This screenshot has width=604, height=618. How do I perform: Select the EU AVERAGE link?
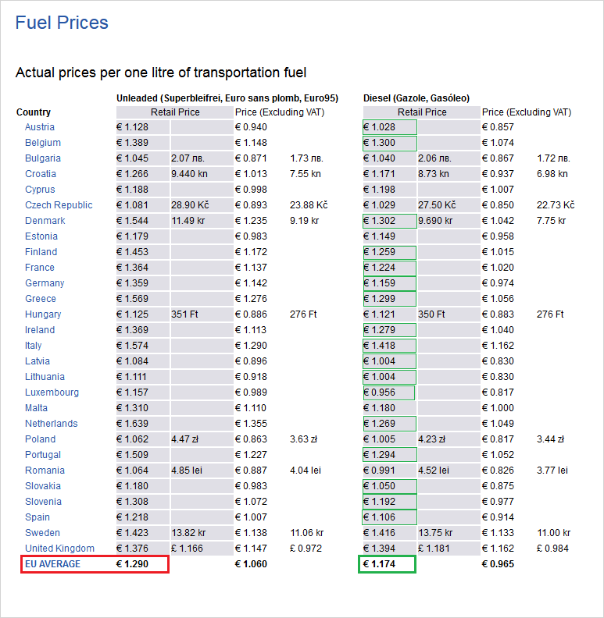[52, 564]
